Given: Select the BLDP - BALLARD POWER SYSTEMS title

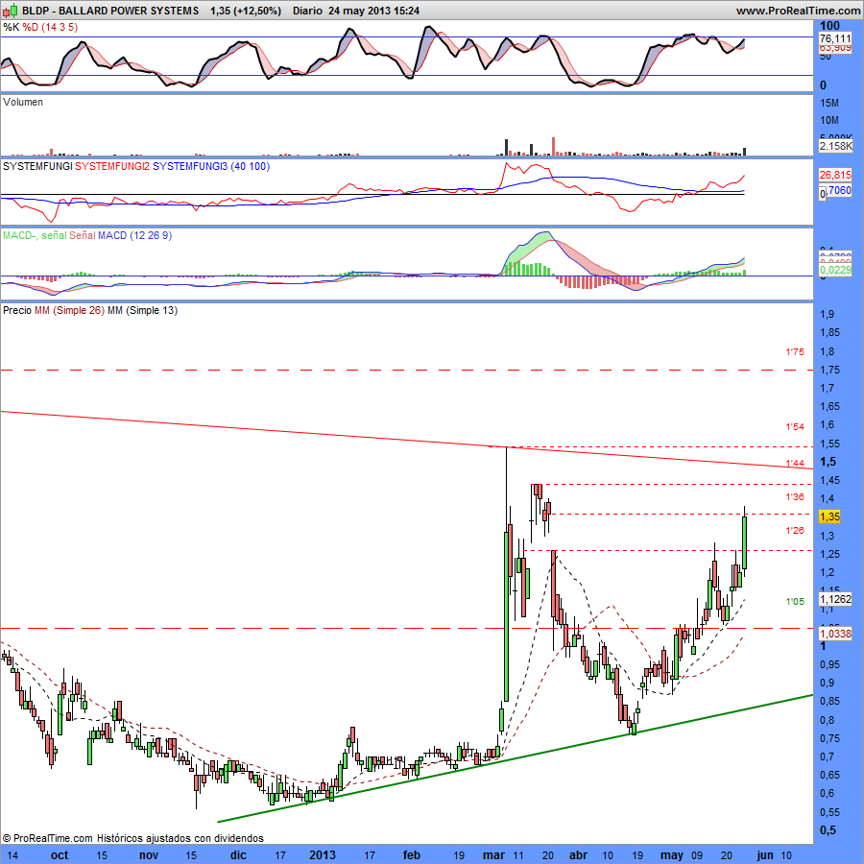Looking at the screenshot, I should point(110,11).
